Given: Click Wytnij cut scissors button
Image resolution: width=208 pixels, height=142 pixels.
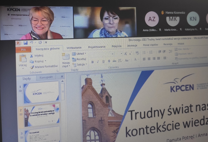Looking at the screenshot, I should (37, 56).
